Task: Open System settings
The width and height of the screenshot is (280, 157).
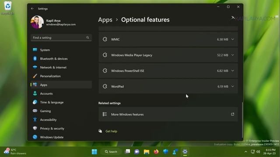Action: pyautogui.click(x=61, y=50)
